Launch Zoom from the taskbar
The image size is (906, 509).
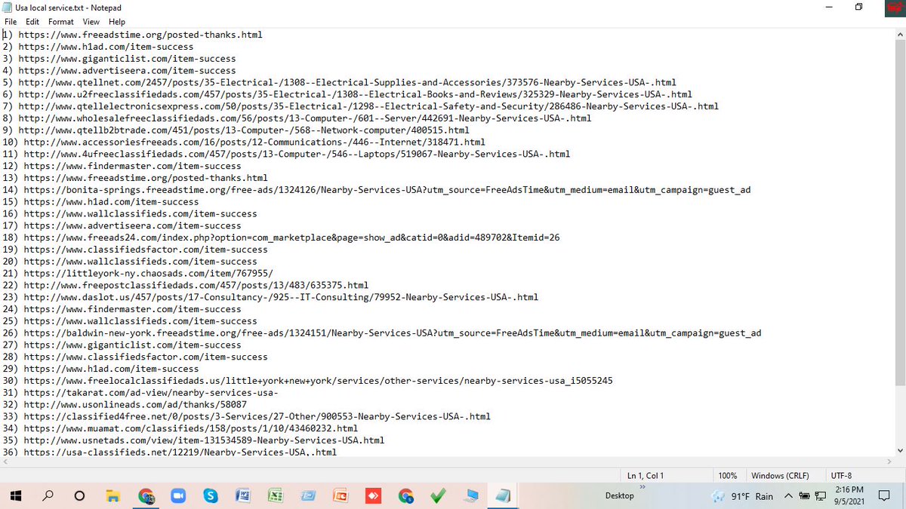179,496
